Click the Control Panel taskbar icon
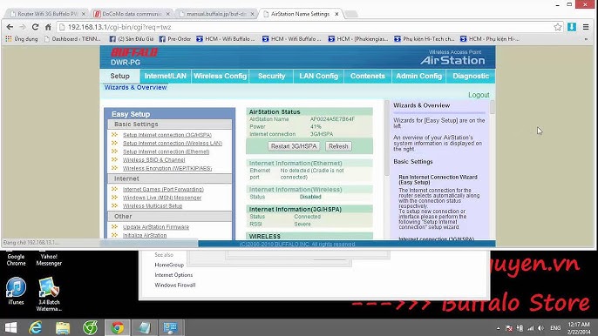The image size is (598, 336). (x=170, y=327)
